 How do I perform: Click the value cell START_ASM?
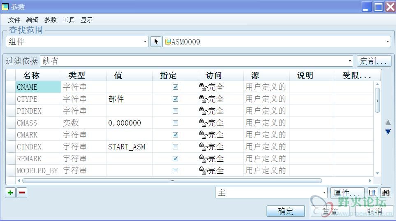coord(130,147)
